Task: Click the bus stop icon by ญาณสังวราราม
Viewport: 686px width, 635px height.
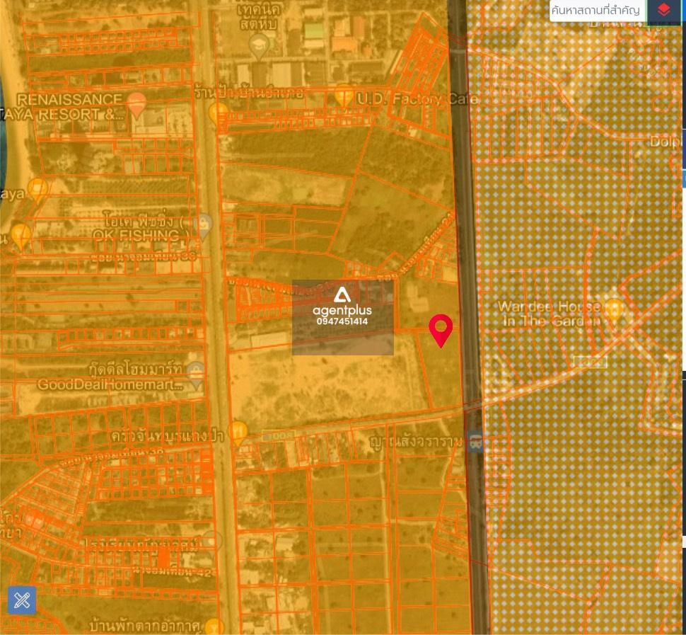Action: point(475,441)
